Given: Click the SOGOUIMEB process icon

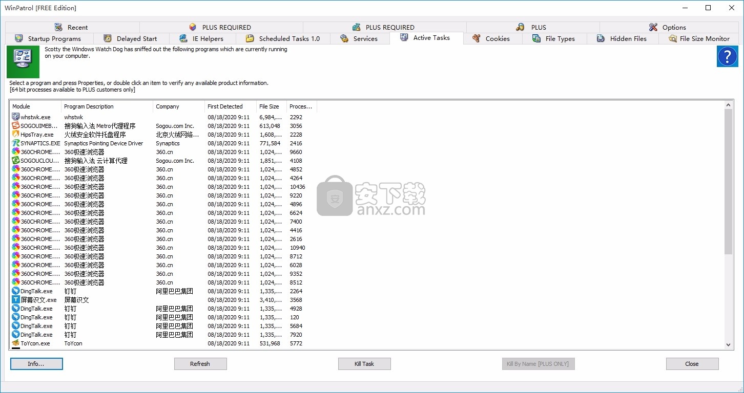Looking at the screenshot, I should pos(16,126).
